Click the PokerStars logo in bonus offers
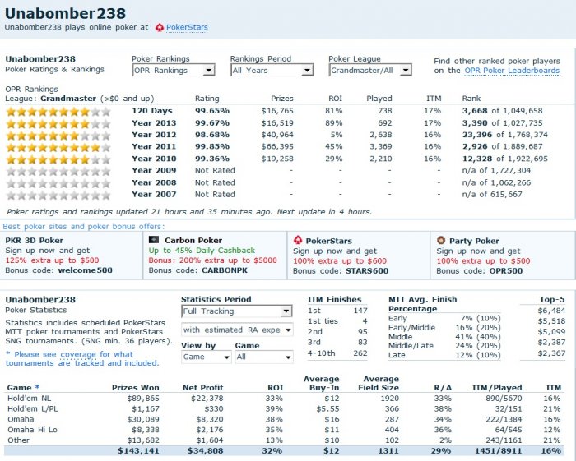The image size is (576, 461). click(298, 240)
